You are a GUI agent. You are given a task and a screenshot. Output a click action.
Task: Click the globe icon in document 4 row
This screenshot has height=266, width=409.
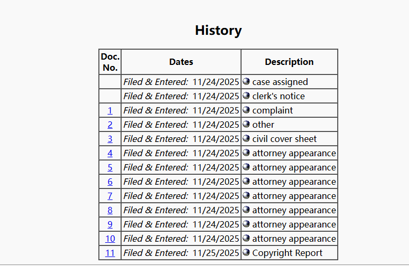point(246,153)
